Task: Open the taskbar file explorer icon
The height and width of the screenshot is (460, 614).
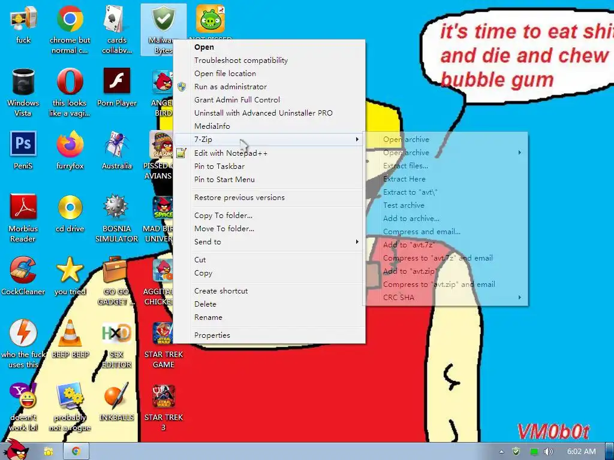Action: coord(48,452)
